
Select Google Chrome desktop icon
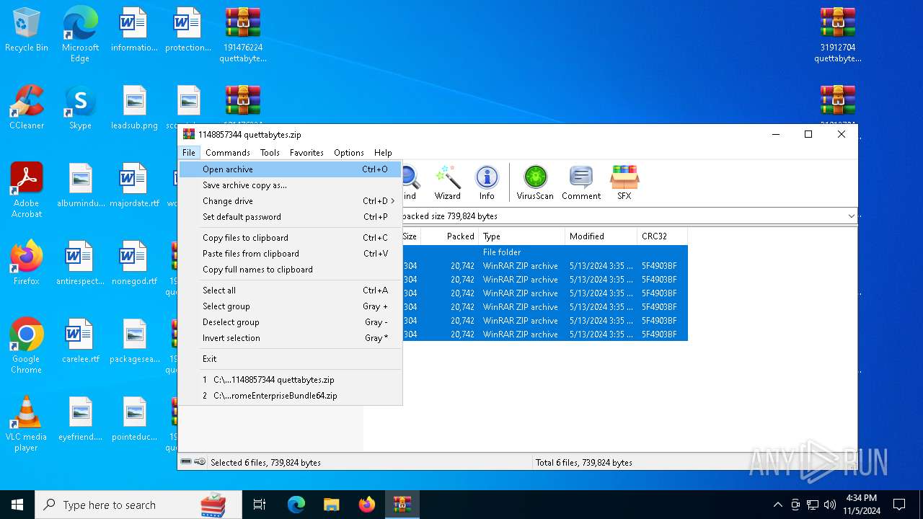(x=27, y=346)
